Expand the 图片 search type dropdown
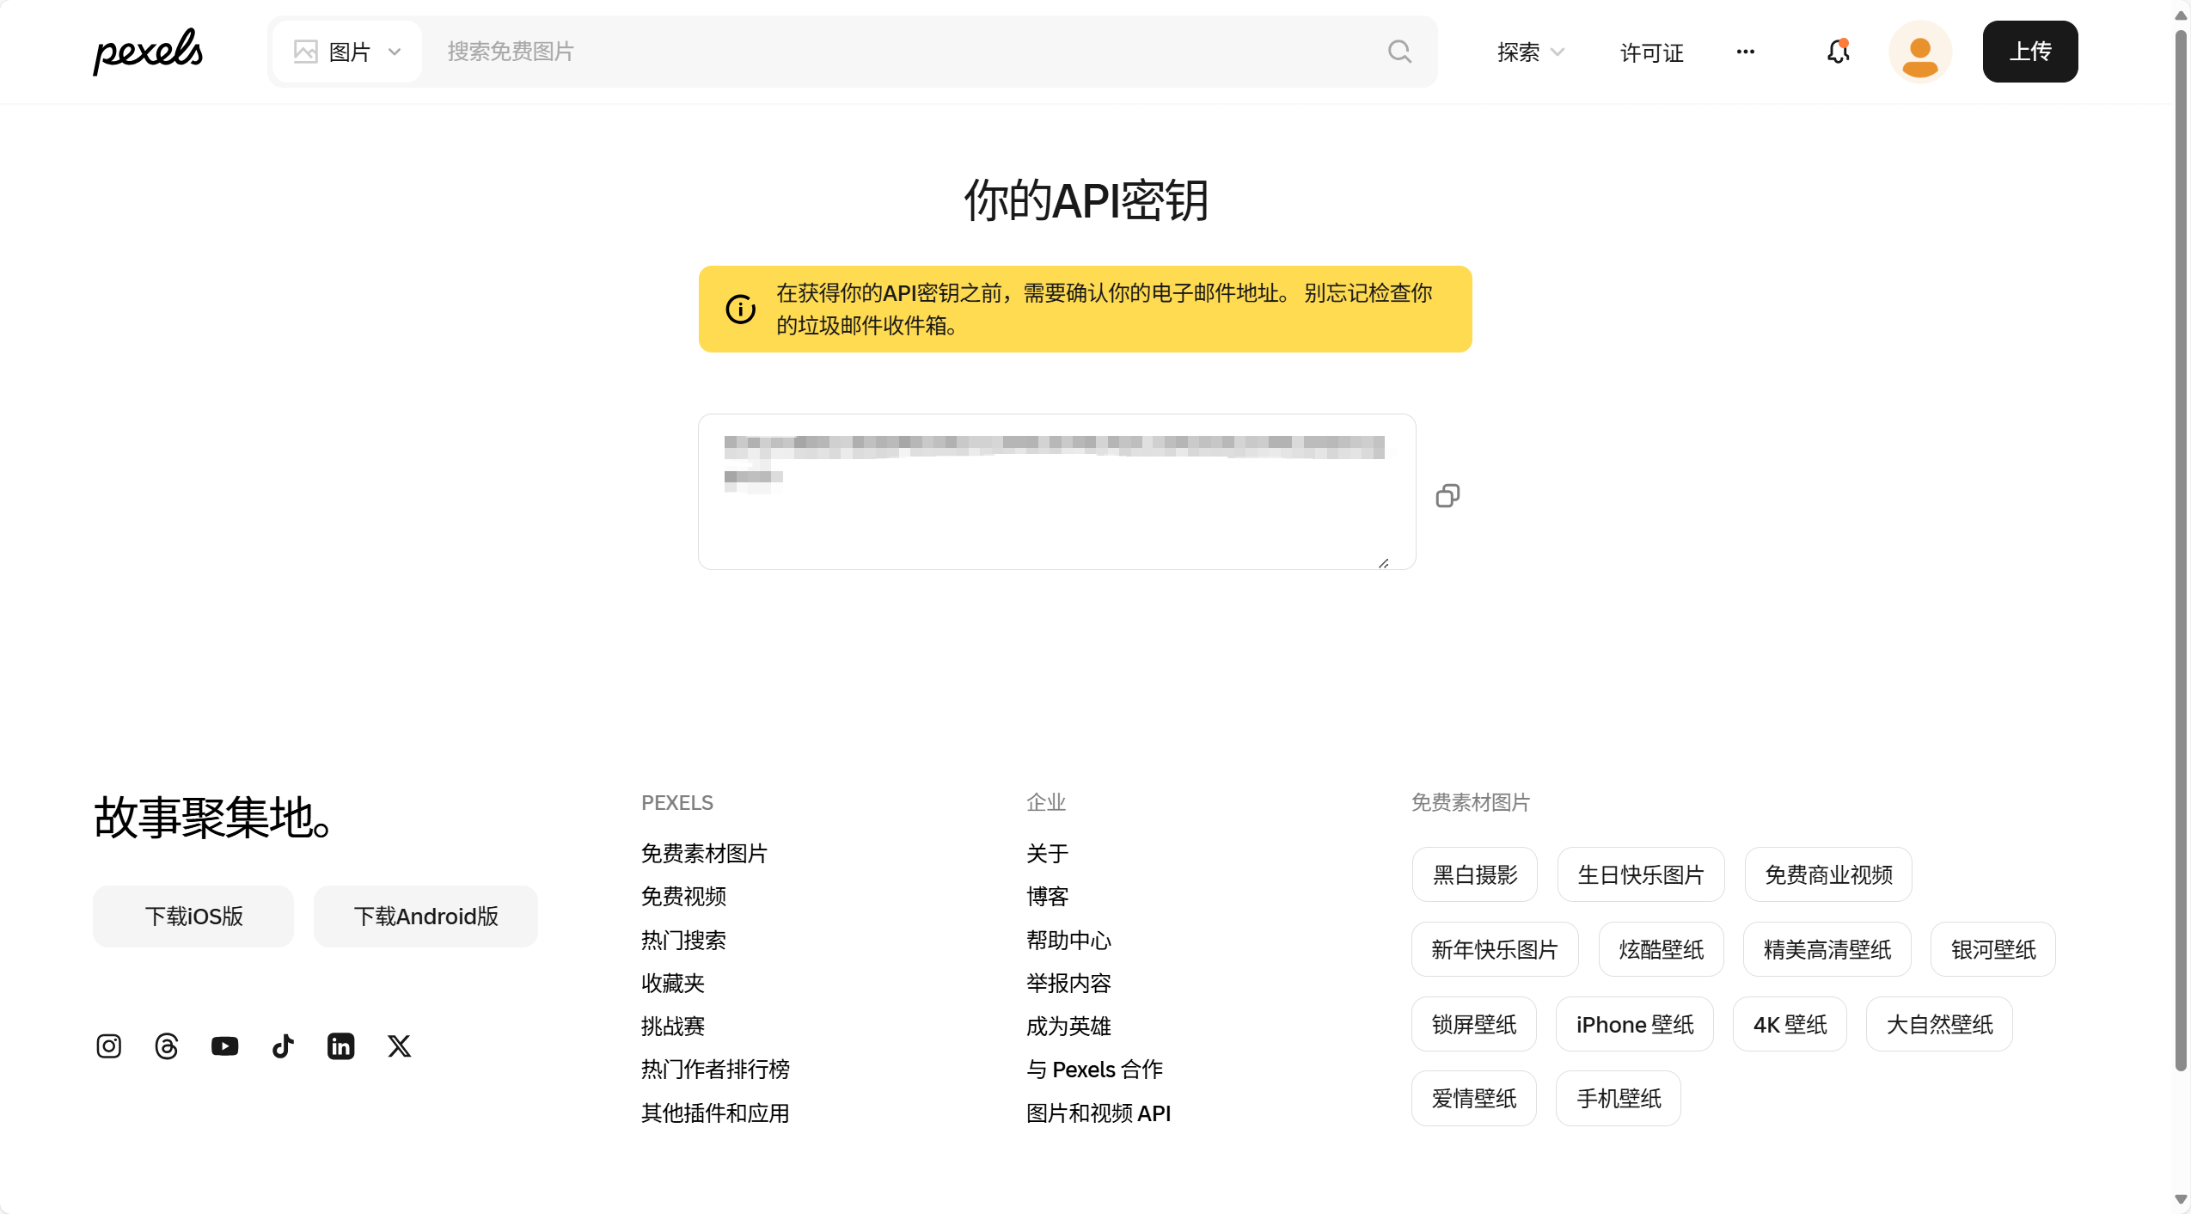Image resolution: width=2191 pixels, height=1214 pixels. pyautogui.click(x=347, y=52)
